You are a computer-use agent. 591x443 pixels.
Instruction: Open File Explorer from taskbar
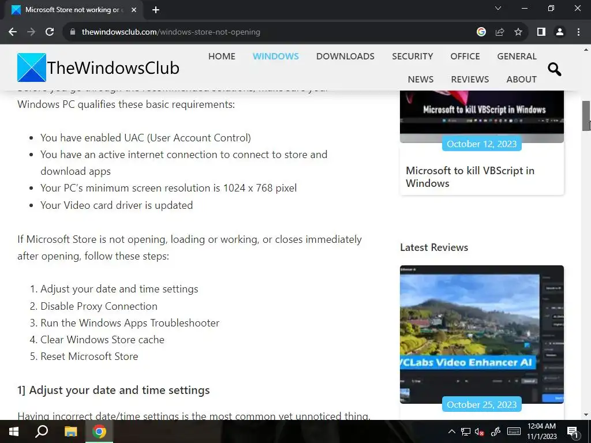70,431
